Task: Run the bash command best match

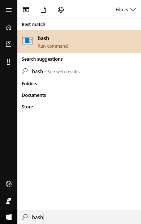Action: click(79, 42)
